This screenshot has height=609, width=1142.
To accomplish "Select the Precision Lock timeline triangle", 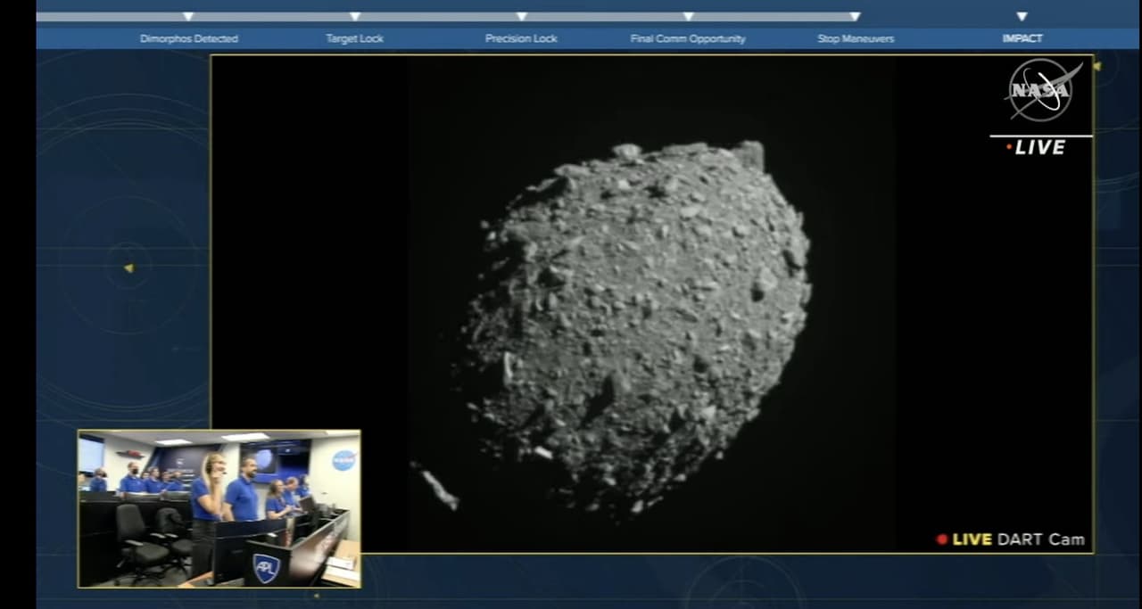I will point(521,16).
